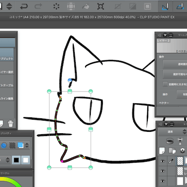Click the Fill bucket command icon
Screen dimensions: 187x187
pos(86,7)
